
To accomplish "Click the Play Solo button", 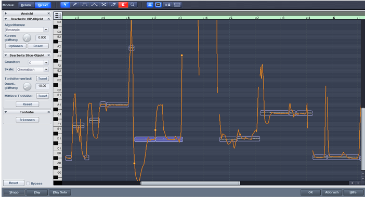I will pos(60,192).
